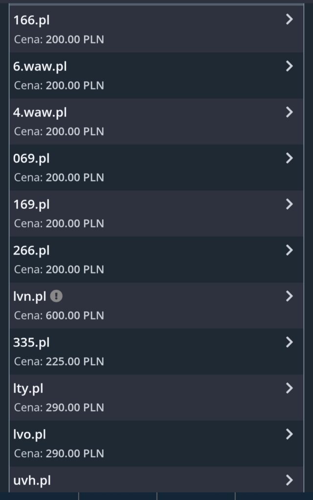Screen dimensions: 313x500
Task: Open the uvh.pl domain name
Action: tap(32, 480)
